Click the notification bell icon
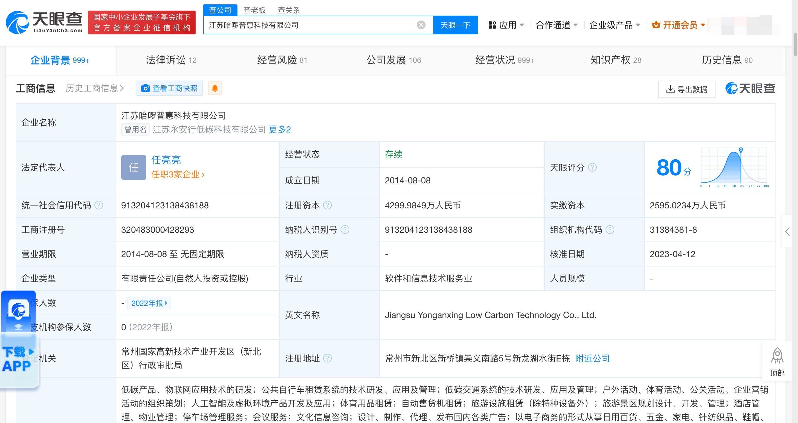798x423 pixels. point(215,88)
